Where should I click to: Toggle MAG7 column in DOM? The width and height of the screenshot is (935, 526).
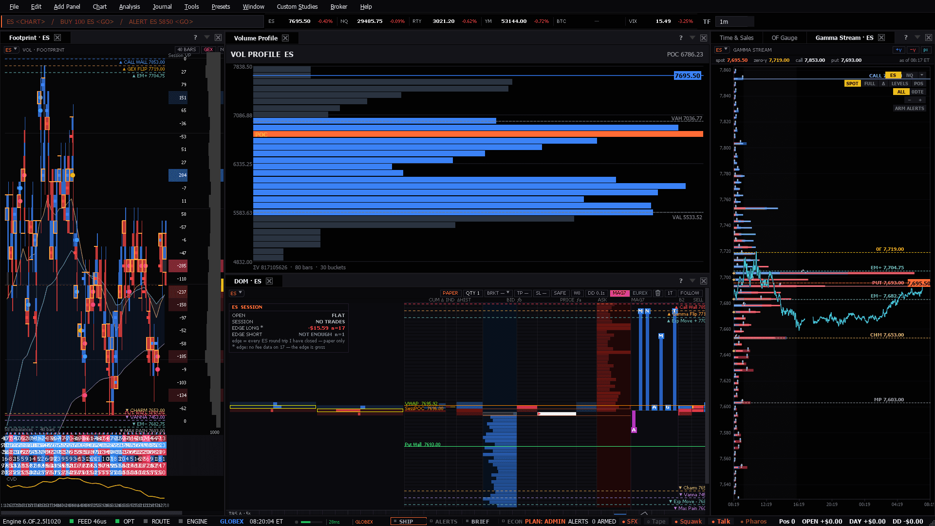click(619, 293)
